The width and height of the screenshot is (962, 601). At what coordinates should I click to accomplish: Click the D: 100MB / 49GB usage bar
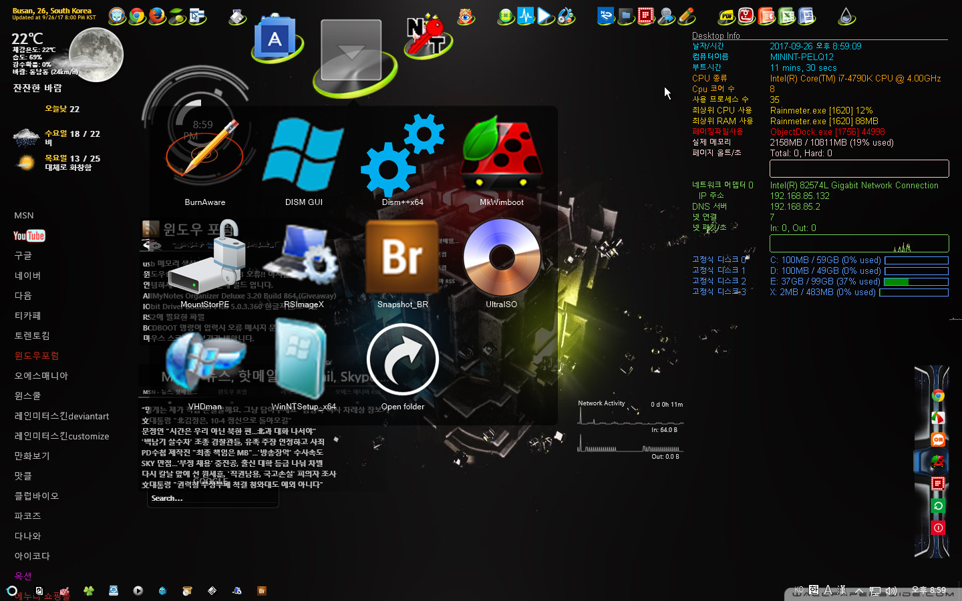(x=916, y=271)
